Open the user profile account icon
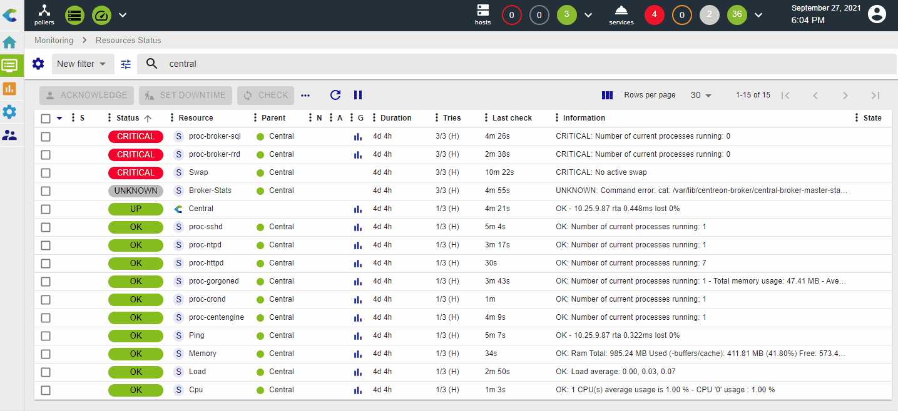 pyautogui.click(x=877, y=14)
